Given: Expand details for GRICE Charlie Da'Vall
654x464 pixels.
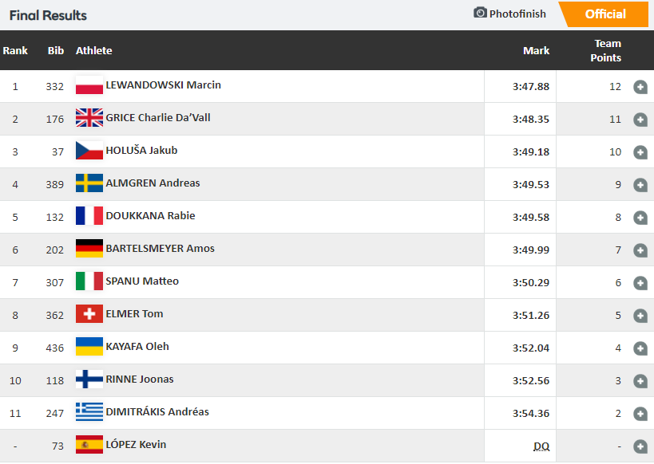Looking at the screenshot, I should (640, 120).
